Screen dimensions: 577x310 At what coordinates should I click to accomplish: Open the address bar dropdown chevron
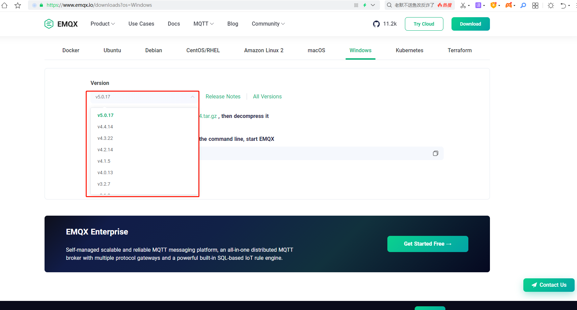[x=373, y=5]
